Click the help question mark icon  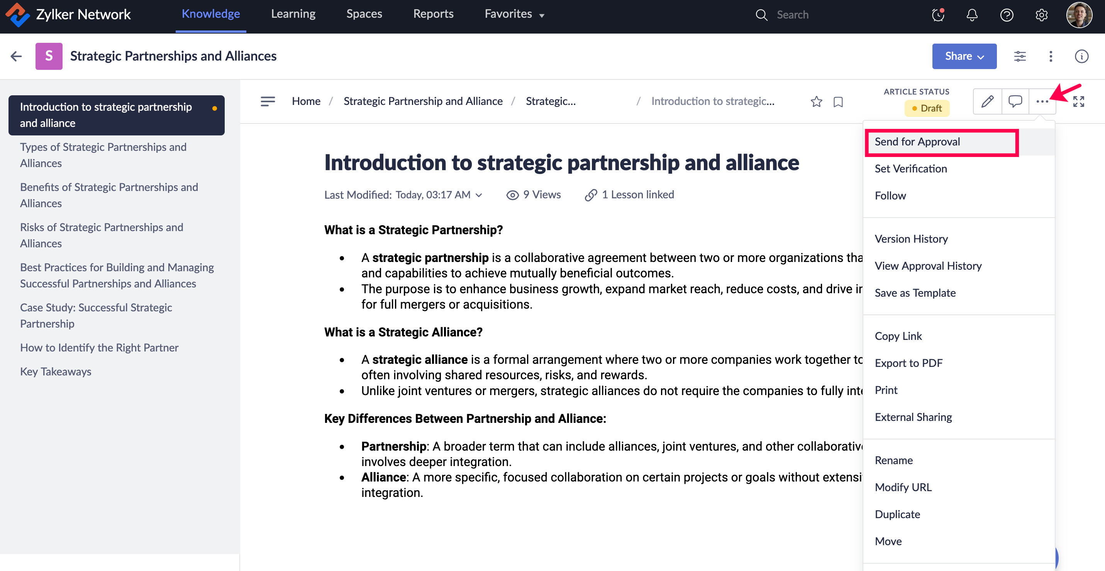point(1006,15)
